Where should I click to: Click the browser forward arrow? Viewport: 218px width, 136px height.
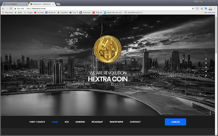pyautogui.click(x=7, y=8)
